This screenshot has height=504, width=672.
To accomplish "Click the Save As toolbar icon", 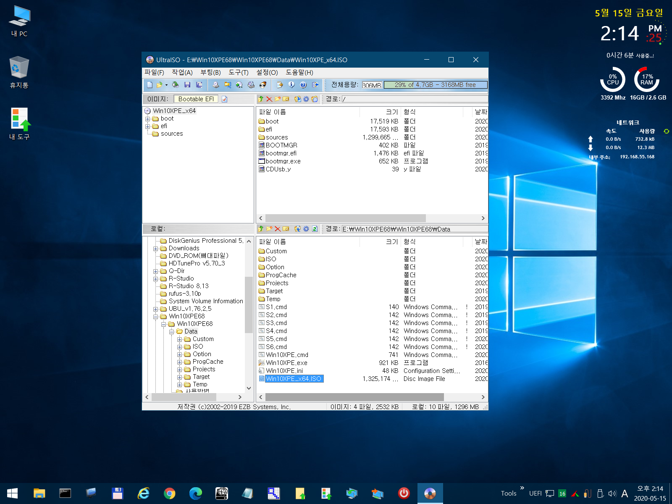I will [199, 85].
